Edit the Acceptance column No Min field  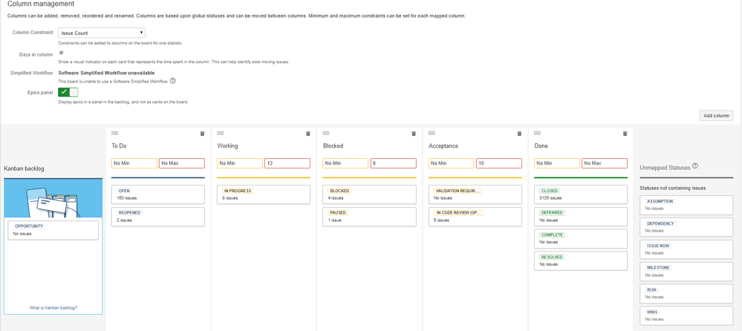coord(451,163)
